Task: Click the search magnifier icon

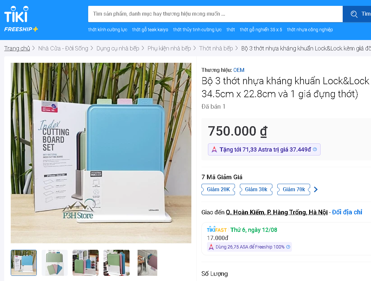Action: click(354, 14)
